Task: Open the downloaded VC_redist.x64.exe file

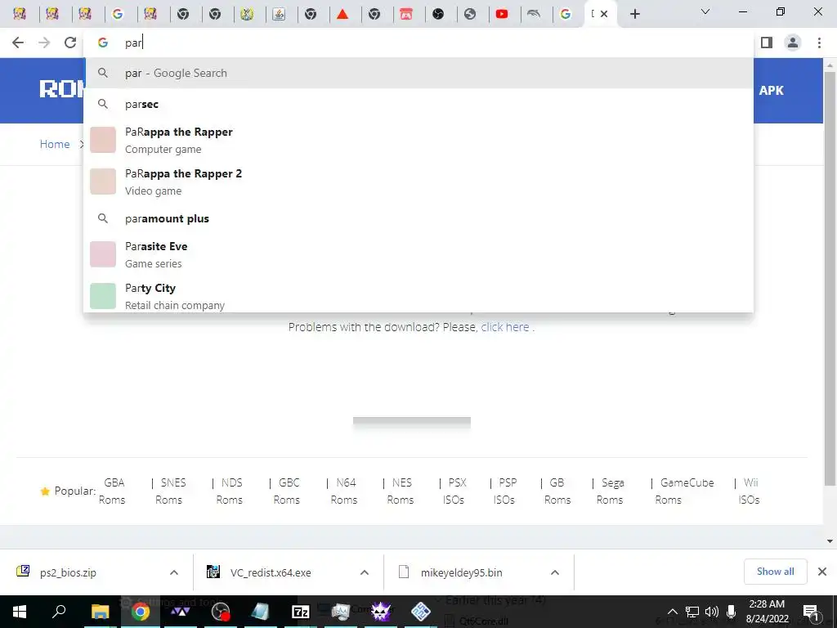Action: (259, 572)
